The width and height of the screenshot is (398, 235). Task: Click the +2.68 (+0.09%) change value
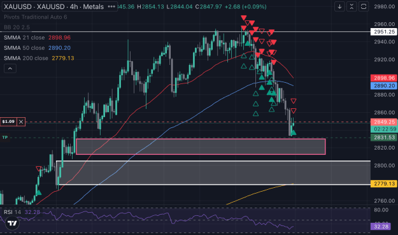[x=245, y=6]
